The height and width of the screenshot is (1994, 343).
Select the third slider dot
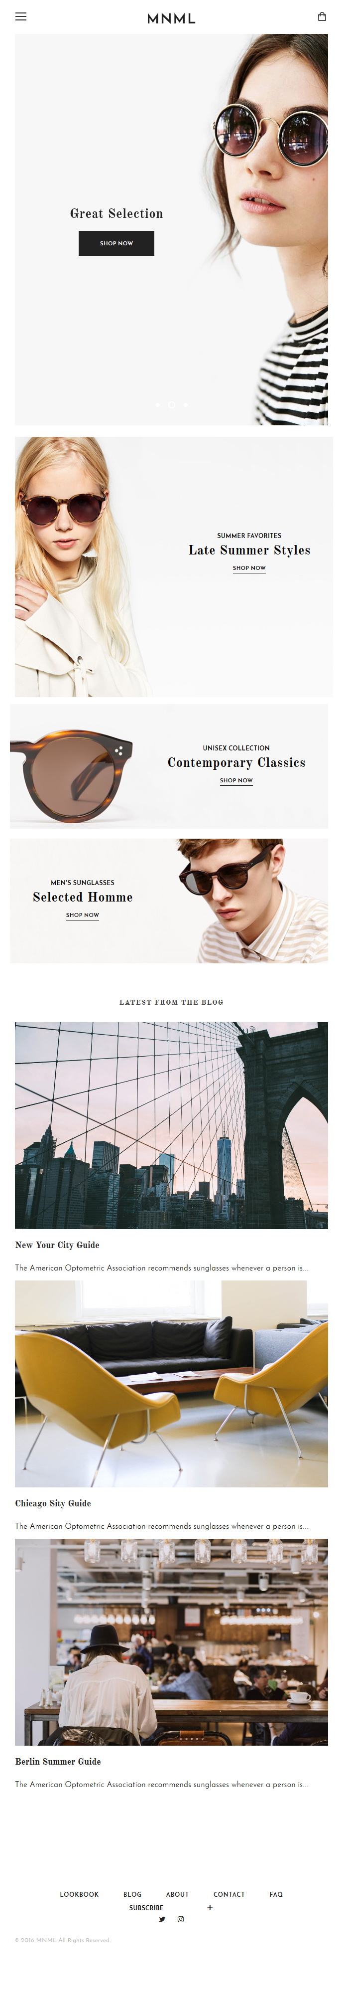(x=185, y=404)
